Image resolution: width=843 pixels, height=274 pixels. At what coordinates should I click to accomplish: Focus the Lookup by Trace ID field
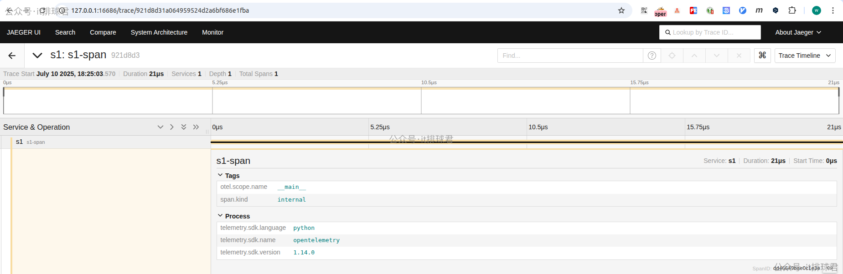coord(710,32)
